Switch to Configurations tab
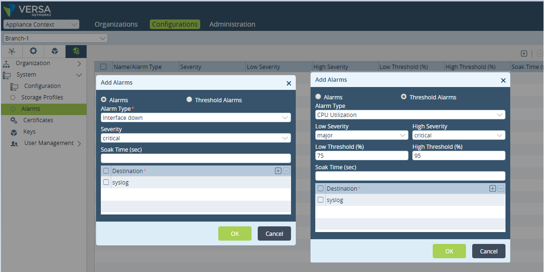 (x=175, y=24)
